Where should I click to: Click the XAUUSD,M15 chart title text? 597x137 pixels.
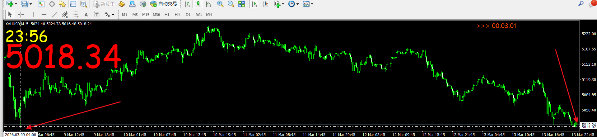[x=17, y=24]
